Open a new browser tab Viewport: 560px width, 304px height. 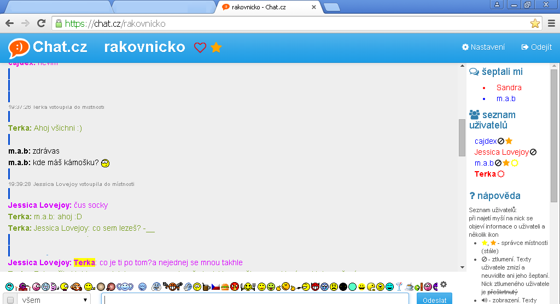[331, 7]
